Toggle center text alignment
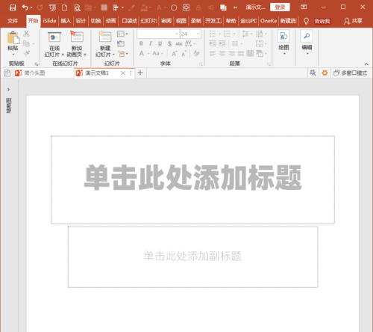 (222, 53)
